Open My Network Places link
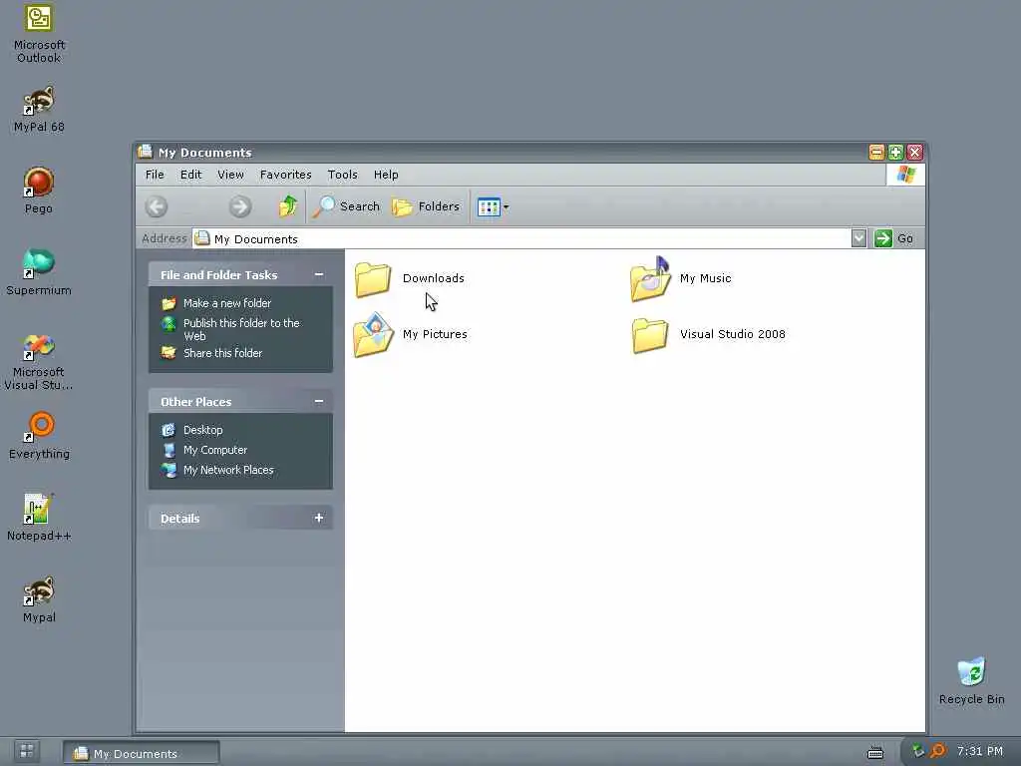This screenshot has width=1021, height=766. (x=228, y=470)
